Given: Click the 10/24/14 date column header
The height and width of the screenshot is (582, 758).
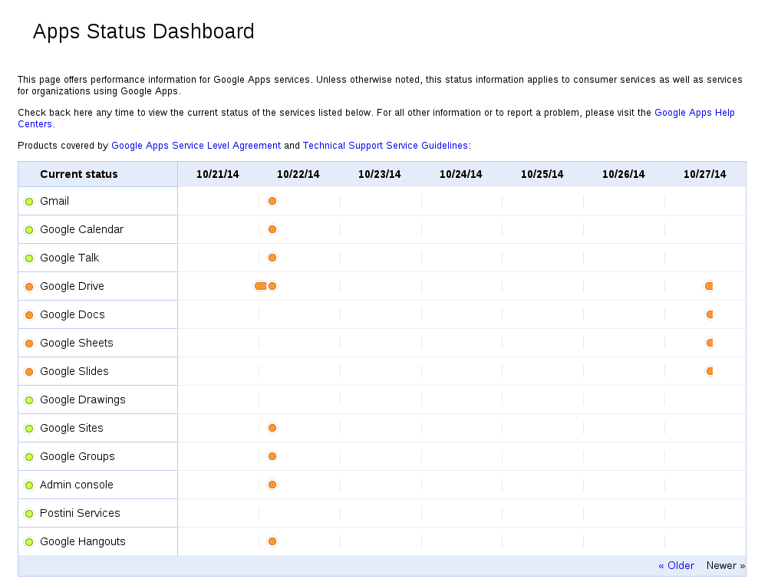Looking at the screenshot, I should [460, 174].
